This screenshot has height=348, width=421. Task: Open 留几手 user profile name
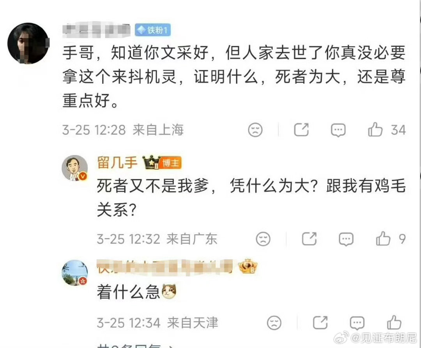point(117,163)
